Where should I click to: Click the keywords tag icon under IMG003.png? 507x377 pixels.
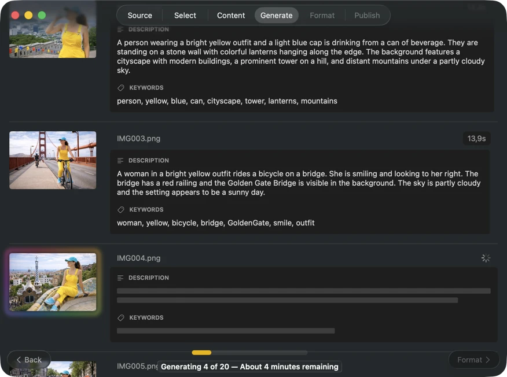pos(120,210)
